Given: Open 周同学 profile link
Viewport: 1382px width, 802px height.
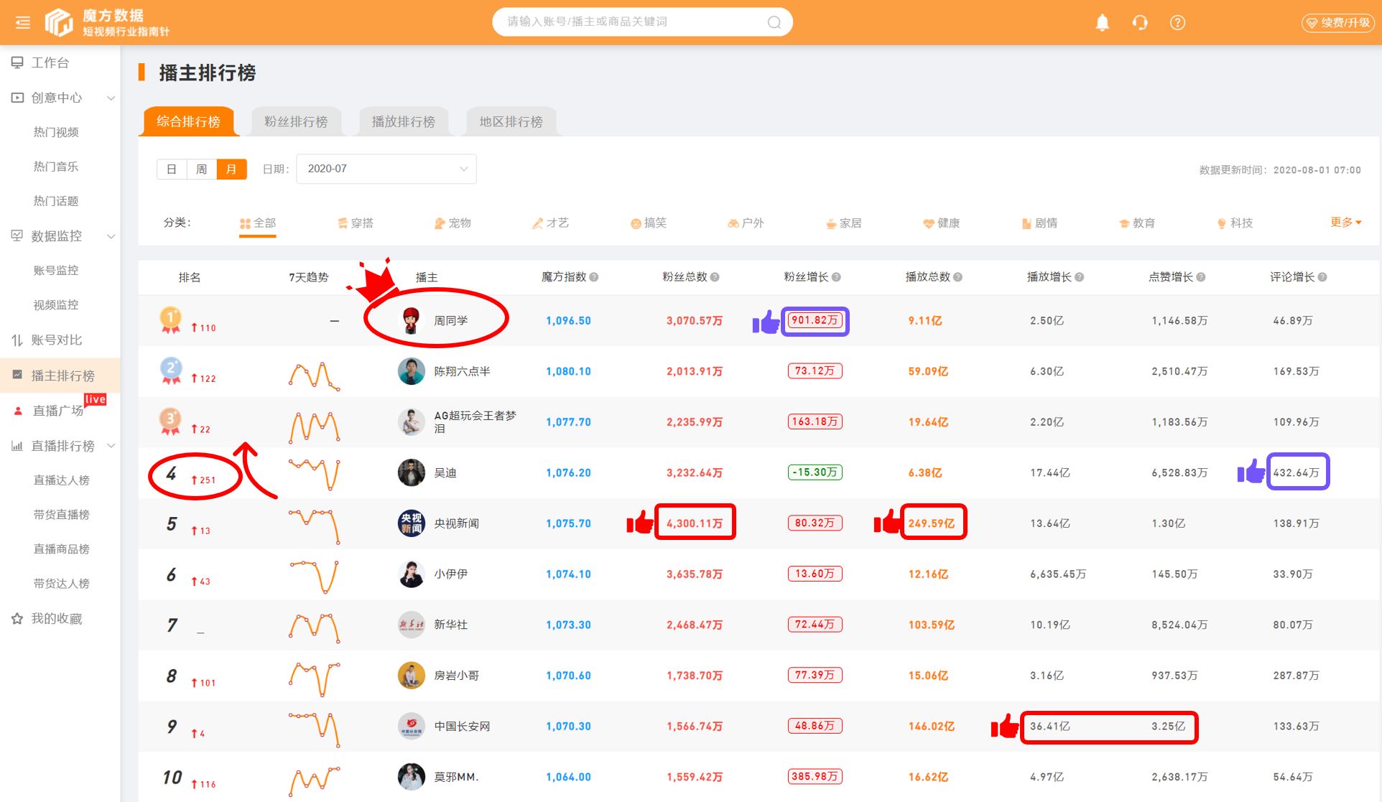Looking at the screenshot, I should tap(450, 320).
